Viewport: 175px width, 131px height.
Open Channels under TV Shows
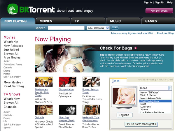click(10, 107)
